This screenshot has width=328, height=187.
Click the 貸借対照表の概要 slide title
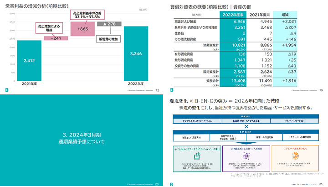210,7
